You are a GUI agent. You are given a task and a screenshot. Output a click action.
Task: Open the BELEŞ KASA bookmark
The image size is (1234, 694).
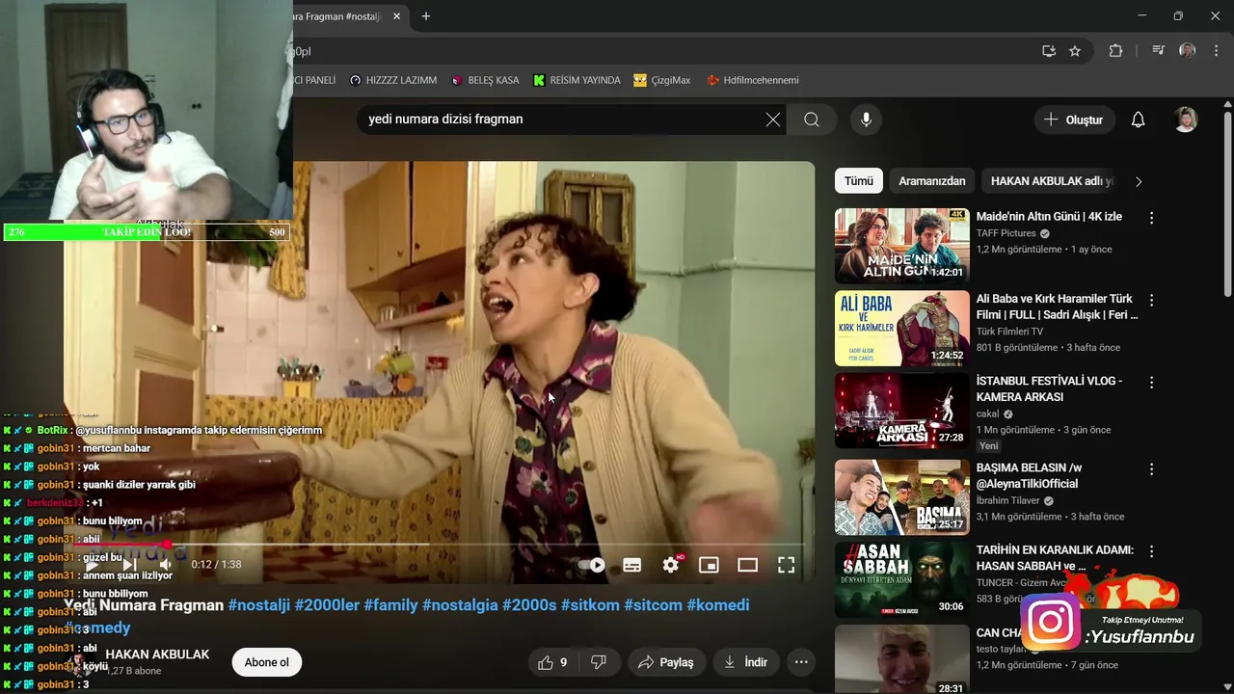tap(485, 80)
